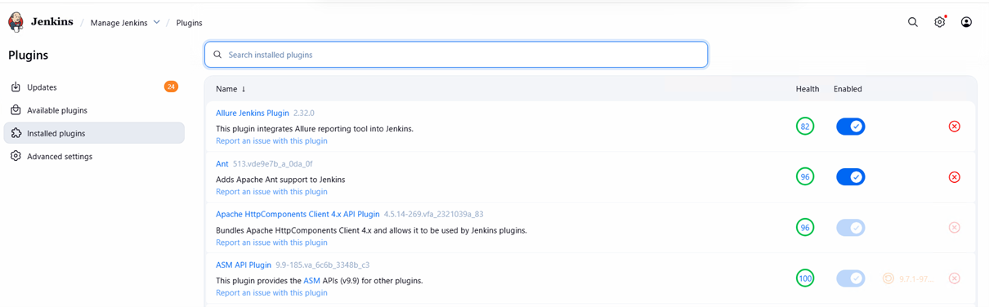Viewport: 989px width, 307px height.
Task: Expand the Manage Jenkins breadcrumb dropdown arrow
Action: pyautogui.click(x=157, y=23)
